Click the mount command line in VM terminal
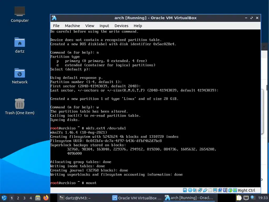Viewport: 269px width, 202px height. [74, 183]
